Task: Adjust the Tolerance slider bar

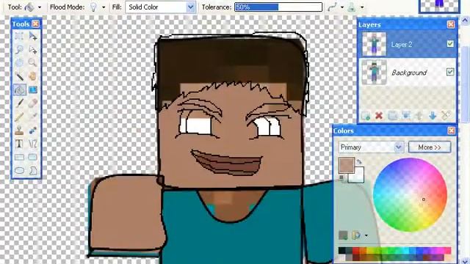Action: tap(278, 7)
